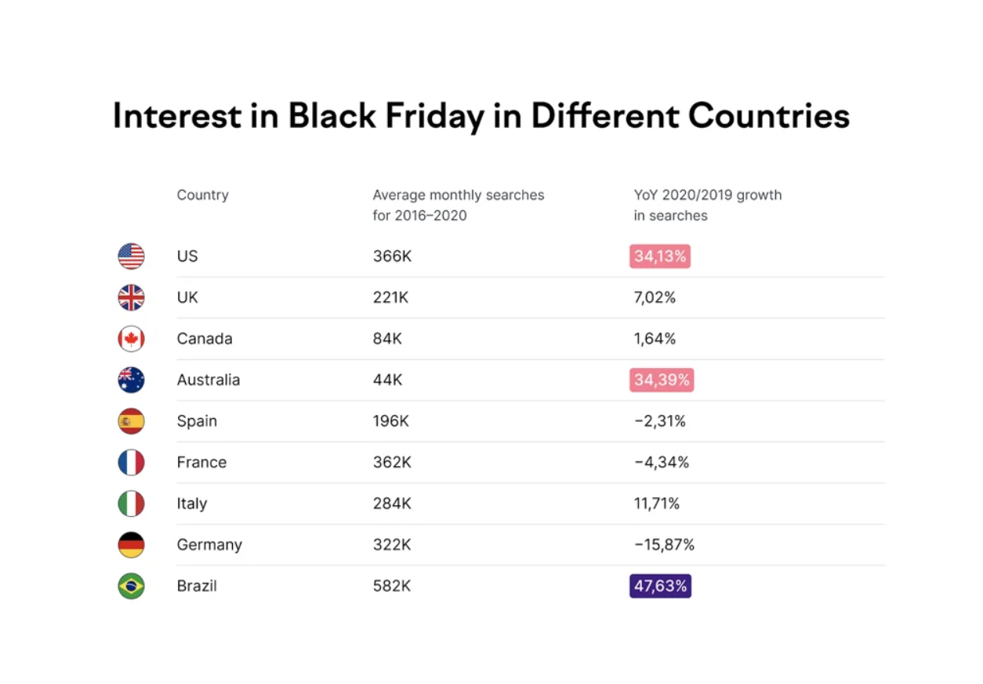Select the Average monthly searches column header
This screenshot has height=684, width=983.
tap(458, 205)
